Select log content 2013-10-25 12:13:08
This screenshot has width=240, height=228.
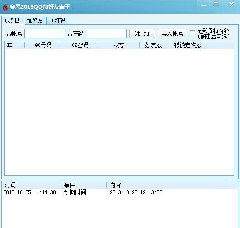[136, 192]
